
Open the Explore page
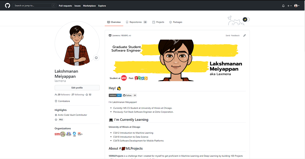click(x=102, y=6)
